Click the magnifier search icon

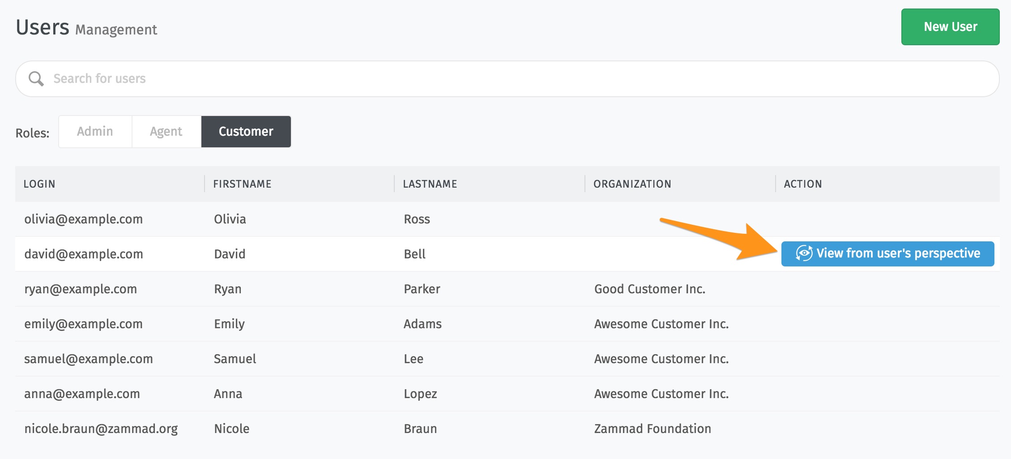click(36, 79)
